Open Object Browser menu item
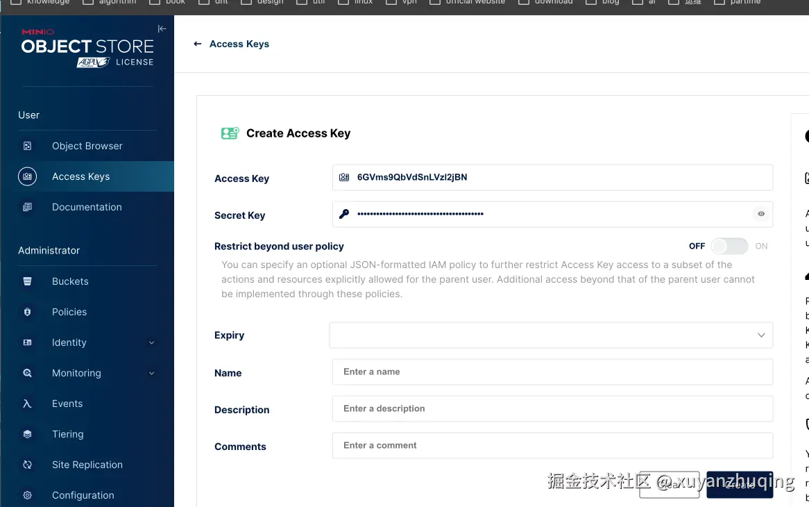Screen dimensions: 809x507 tap(87, 146)
